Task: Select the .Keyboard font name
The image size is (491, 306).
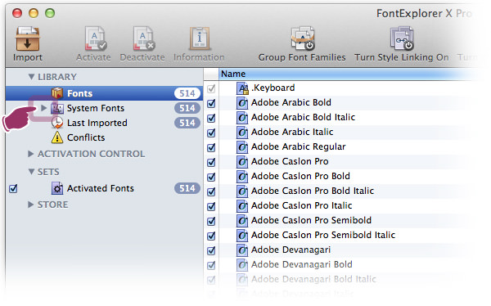Action: [x=273, y=88]
